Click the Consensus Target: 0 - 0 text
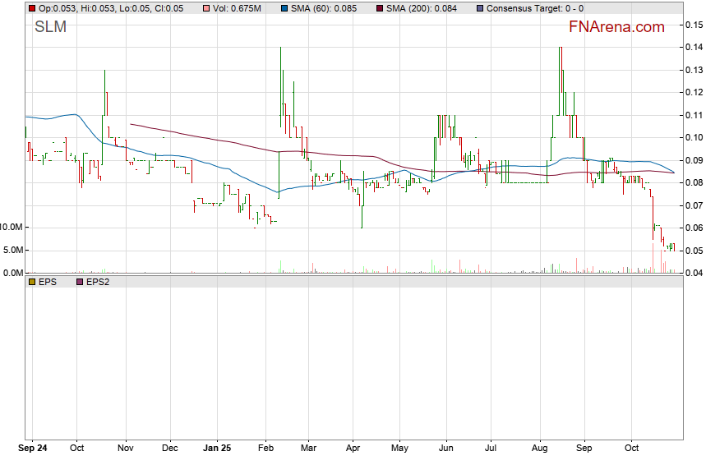This screenshot has height=465, width=706. point(535,8)
